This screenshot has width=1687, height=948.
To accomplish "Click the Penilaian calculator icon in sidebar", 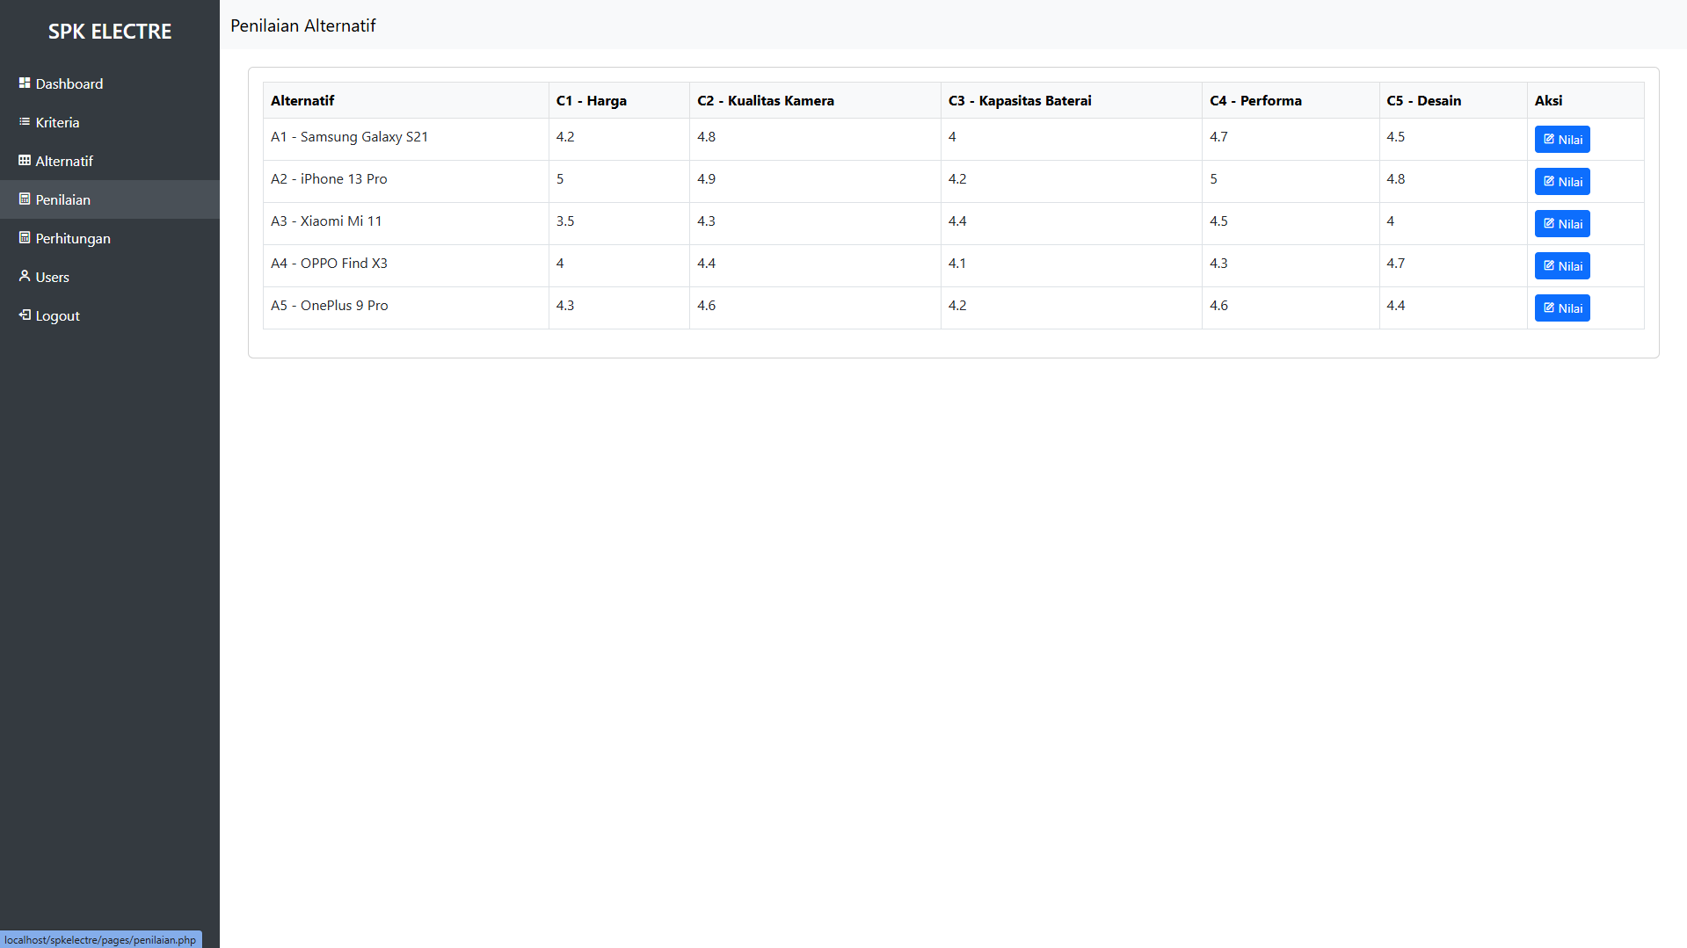I will point(25,199).
